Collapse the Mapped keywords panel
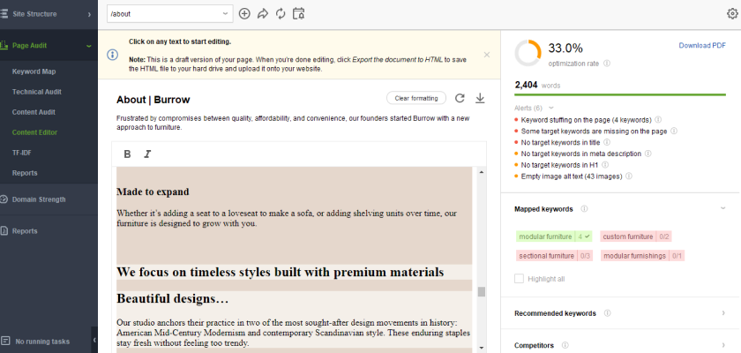Viewport: 741px width, 353px height. [x=723, y=208]
